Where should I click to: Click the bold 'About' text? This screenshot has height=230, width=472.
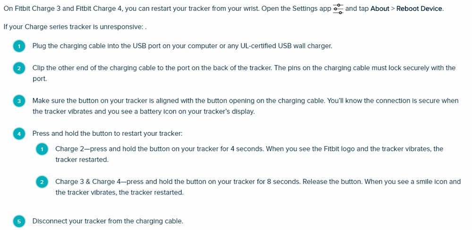click(380, 9)
